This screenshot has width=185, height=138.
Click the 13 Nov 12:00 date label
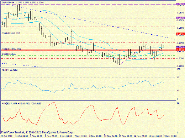pyautogui.click(x=126, y=136)
